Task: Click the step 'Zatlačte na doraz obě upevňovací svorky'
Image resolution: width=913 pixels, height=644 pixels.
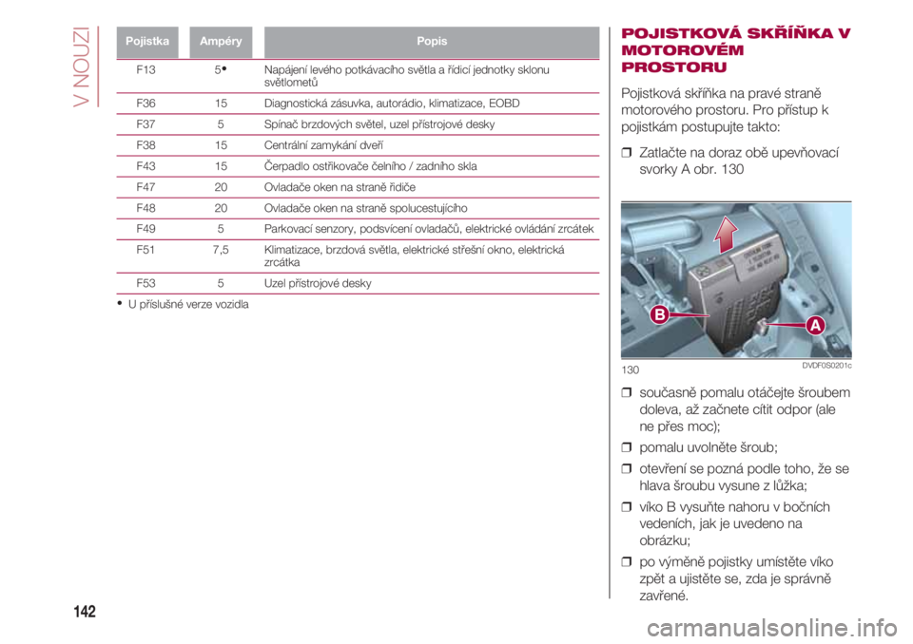Action: click(x=739, y=161)
